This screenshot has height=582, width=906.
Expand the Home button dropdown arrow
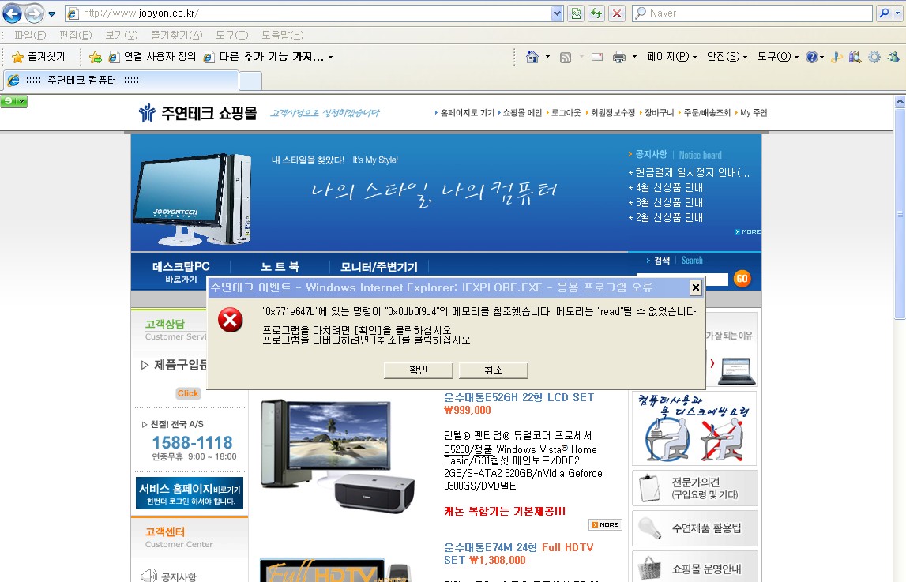click(x=547, y=57)
